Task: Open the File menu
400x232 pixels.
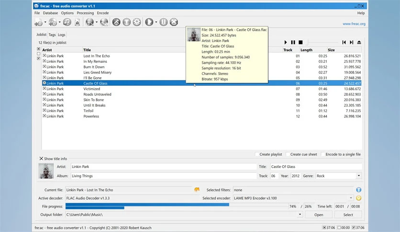Action: coord(37,13)
